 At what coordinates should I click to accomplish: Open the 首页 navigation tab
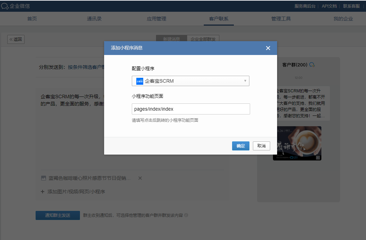[x=32, y=19]
